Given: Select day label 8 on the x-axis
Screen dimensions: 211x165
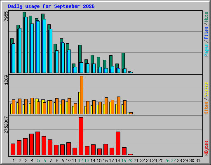Looking at the screenshot, I should [57, 160].
